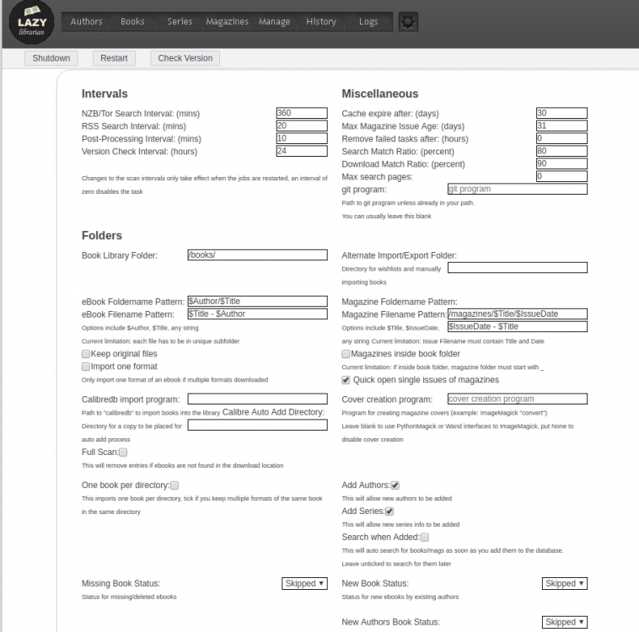
Task: Enable the Search when Added checkbox
Action: (425, 538)
